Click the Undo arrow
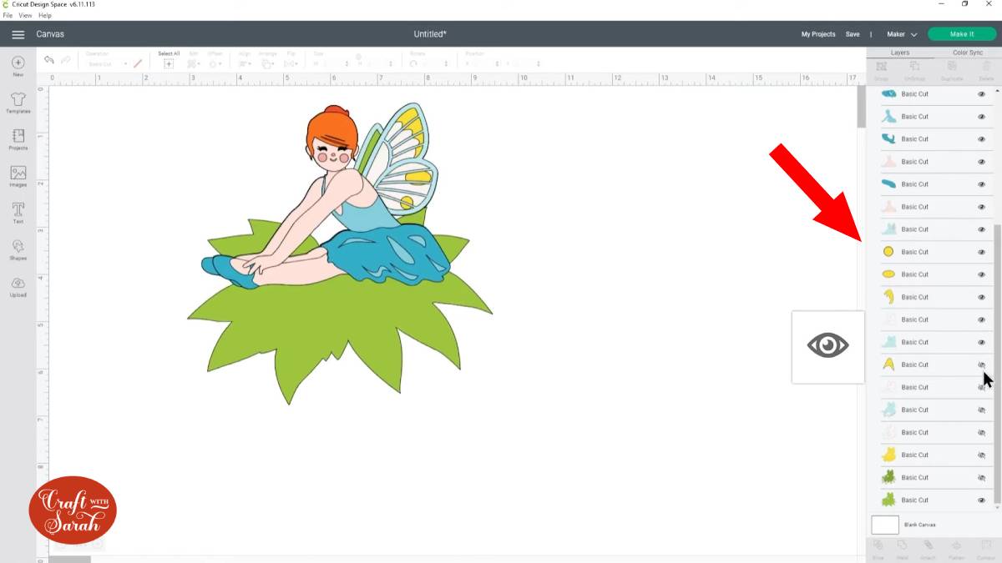1002x563 pixels. click(49, 60)
